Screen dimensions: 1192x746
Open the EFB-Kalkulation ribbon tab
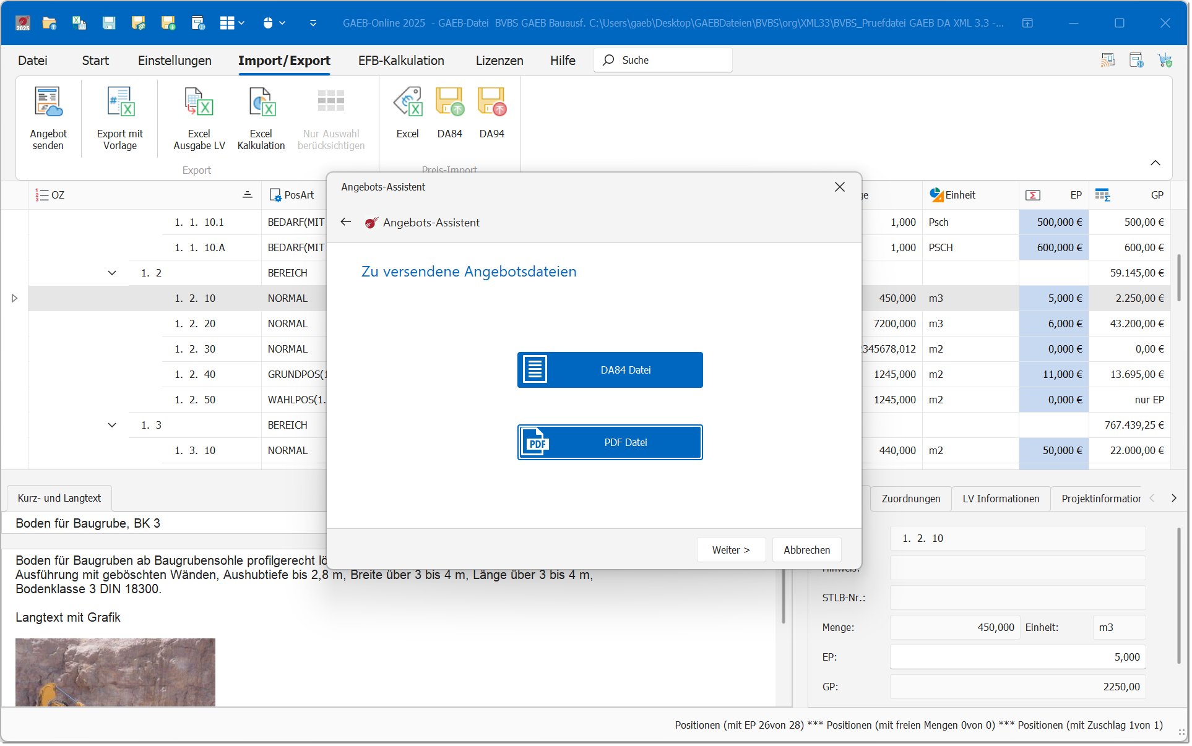tap(401, 61)
